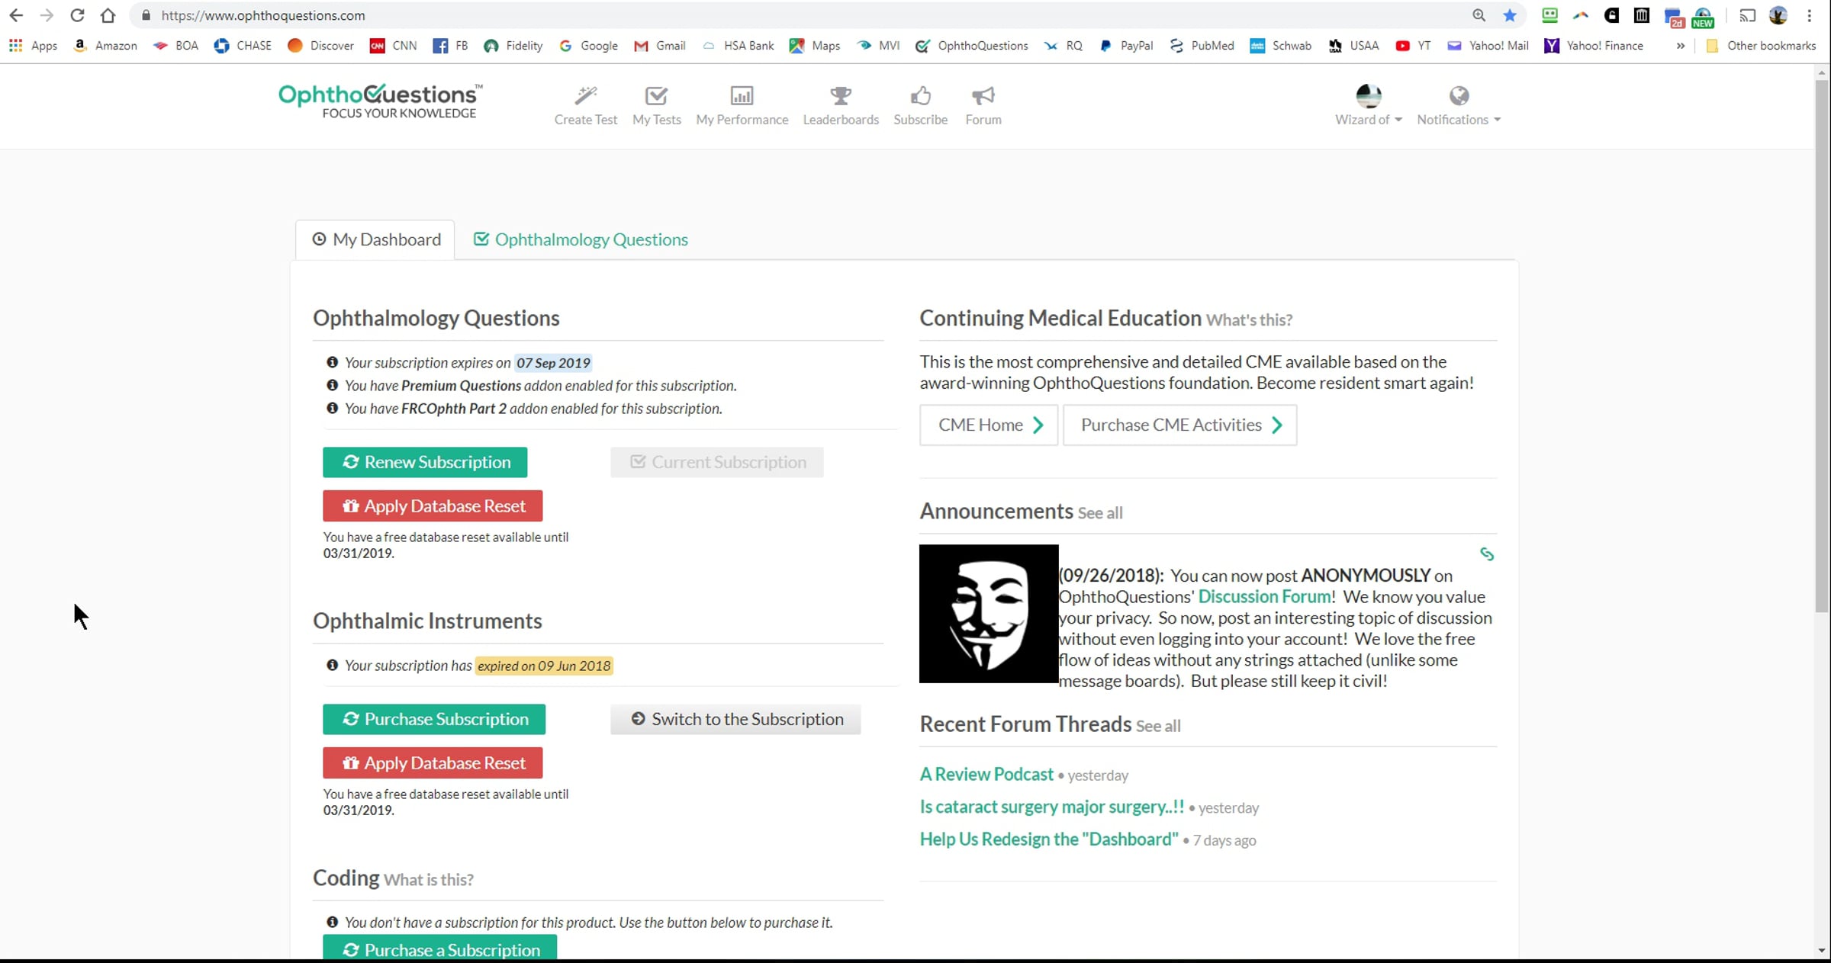The image size is (1831, 963).
Task: Open the PayPal bookmark
Action: pyautogui.click(x=1126, y=46)
